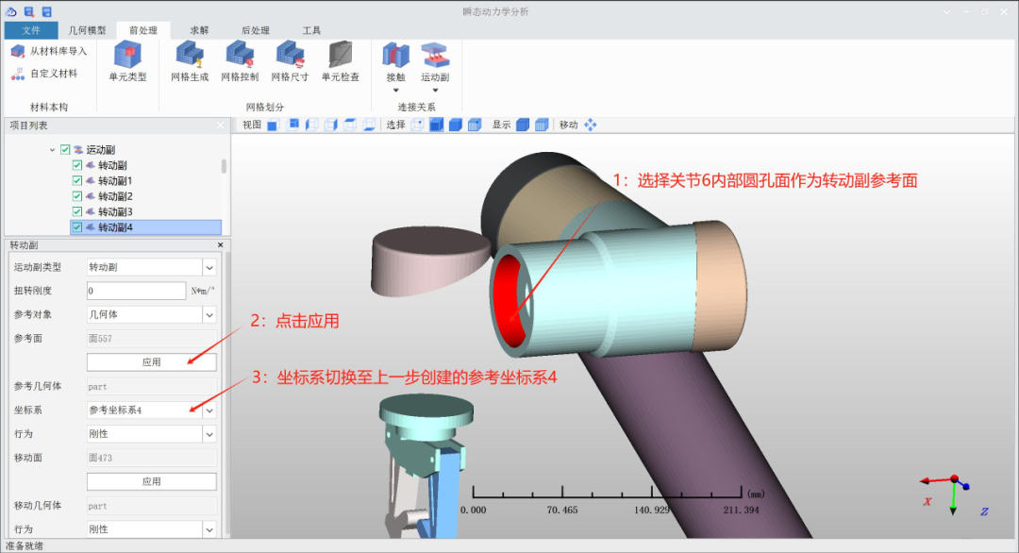1019x553 pixels.
Task: Activate the move (移动) pan tool
Action: pos(590,125)
